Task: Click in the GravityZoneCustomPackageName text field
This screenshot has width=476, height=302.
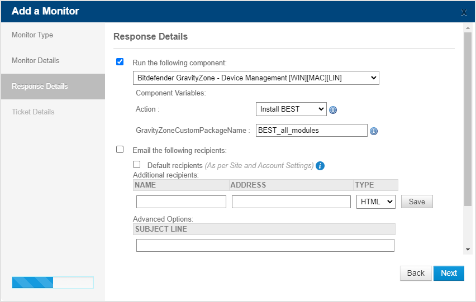Action: pyautogui.click(x=311, y=131)
